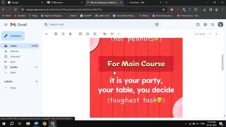Open the ChatGPT bookmark
Viewport: 226px width, 127px height.
click(x=86, y=16)
